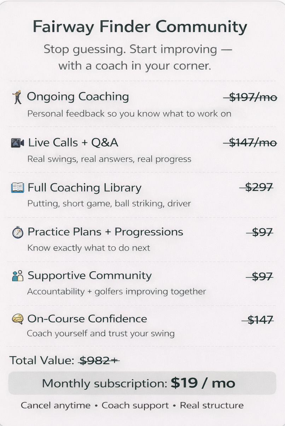The image size is (285, 426).
Task: Click Practice Plans + Progressions title
Action: (105, 232)
